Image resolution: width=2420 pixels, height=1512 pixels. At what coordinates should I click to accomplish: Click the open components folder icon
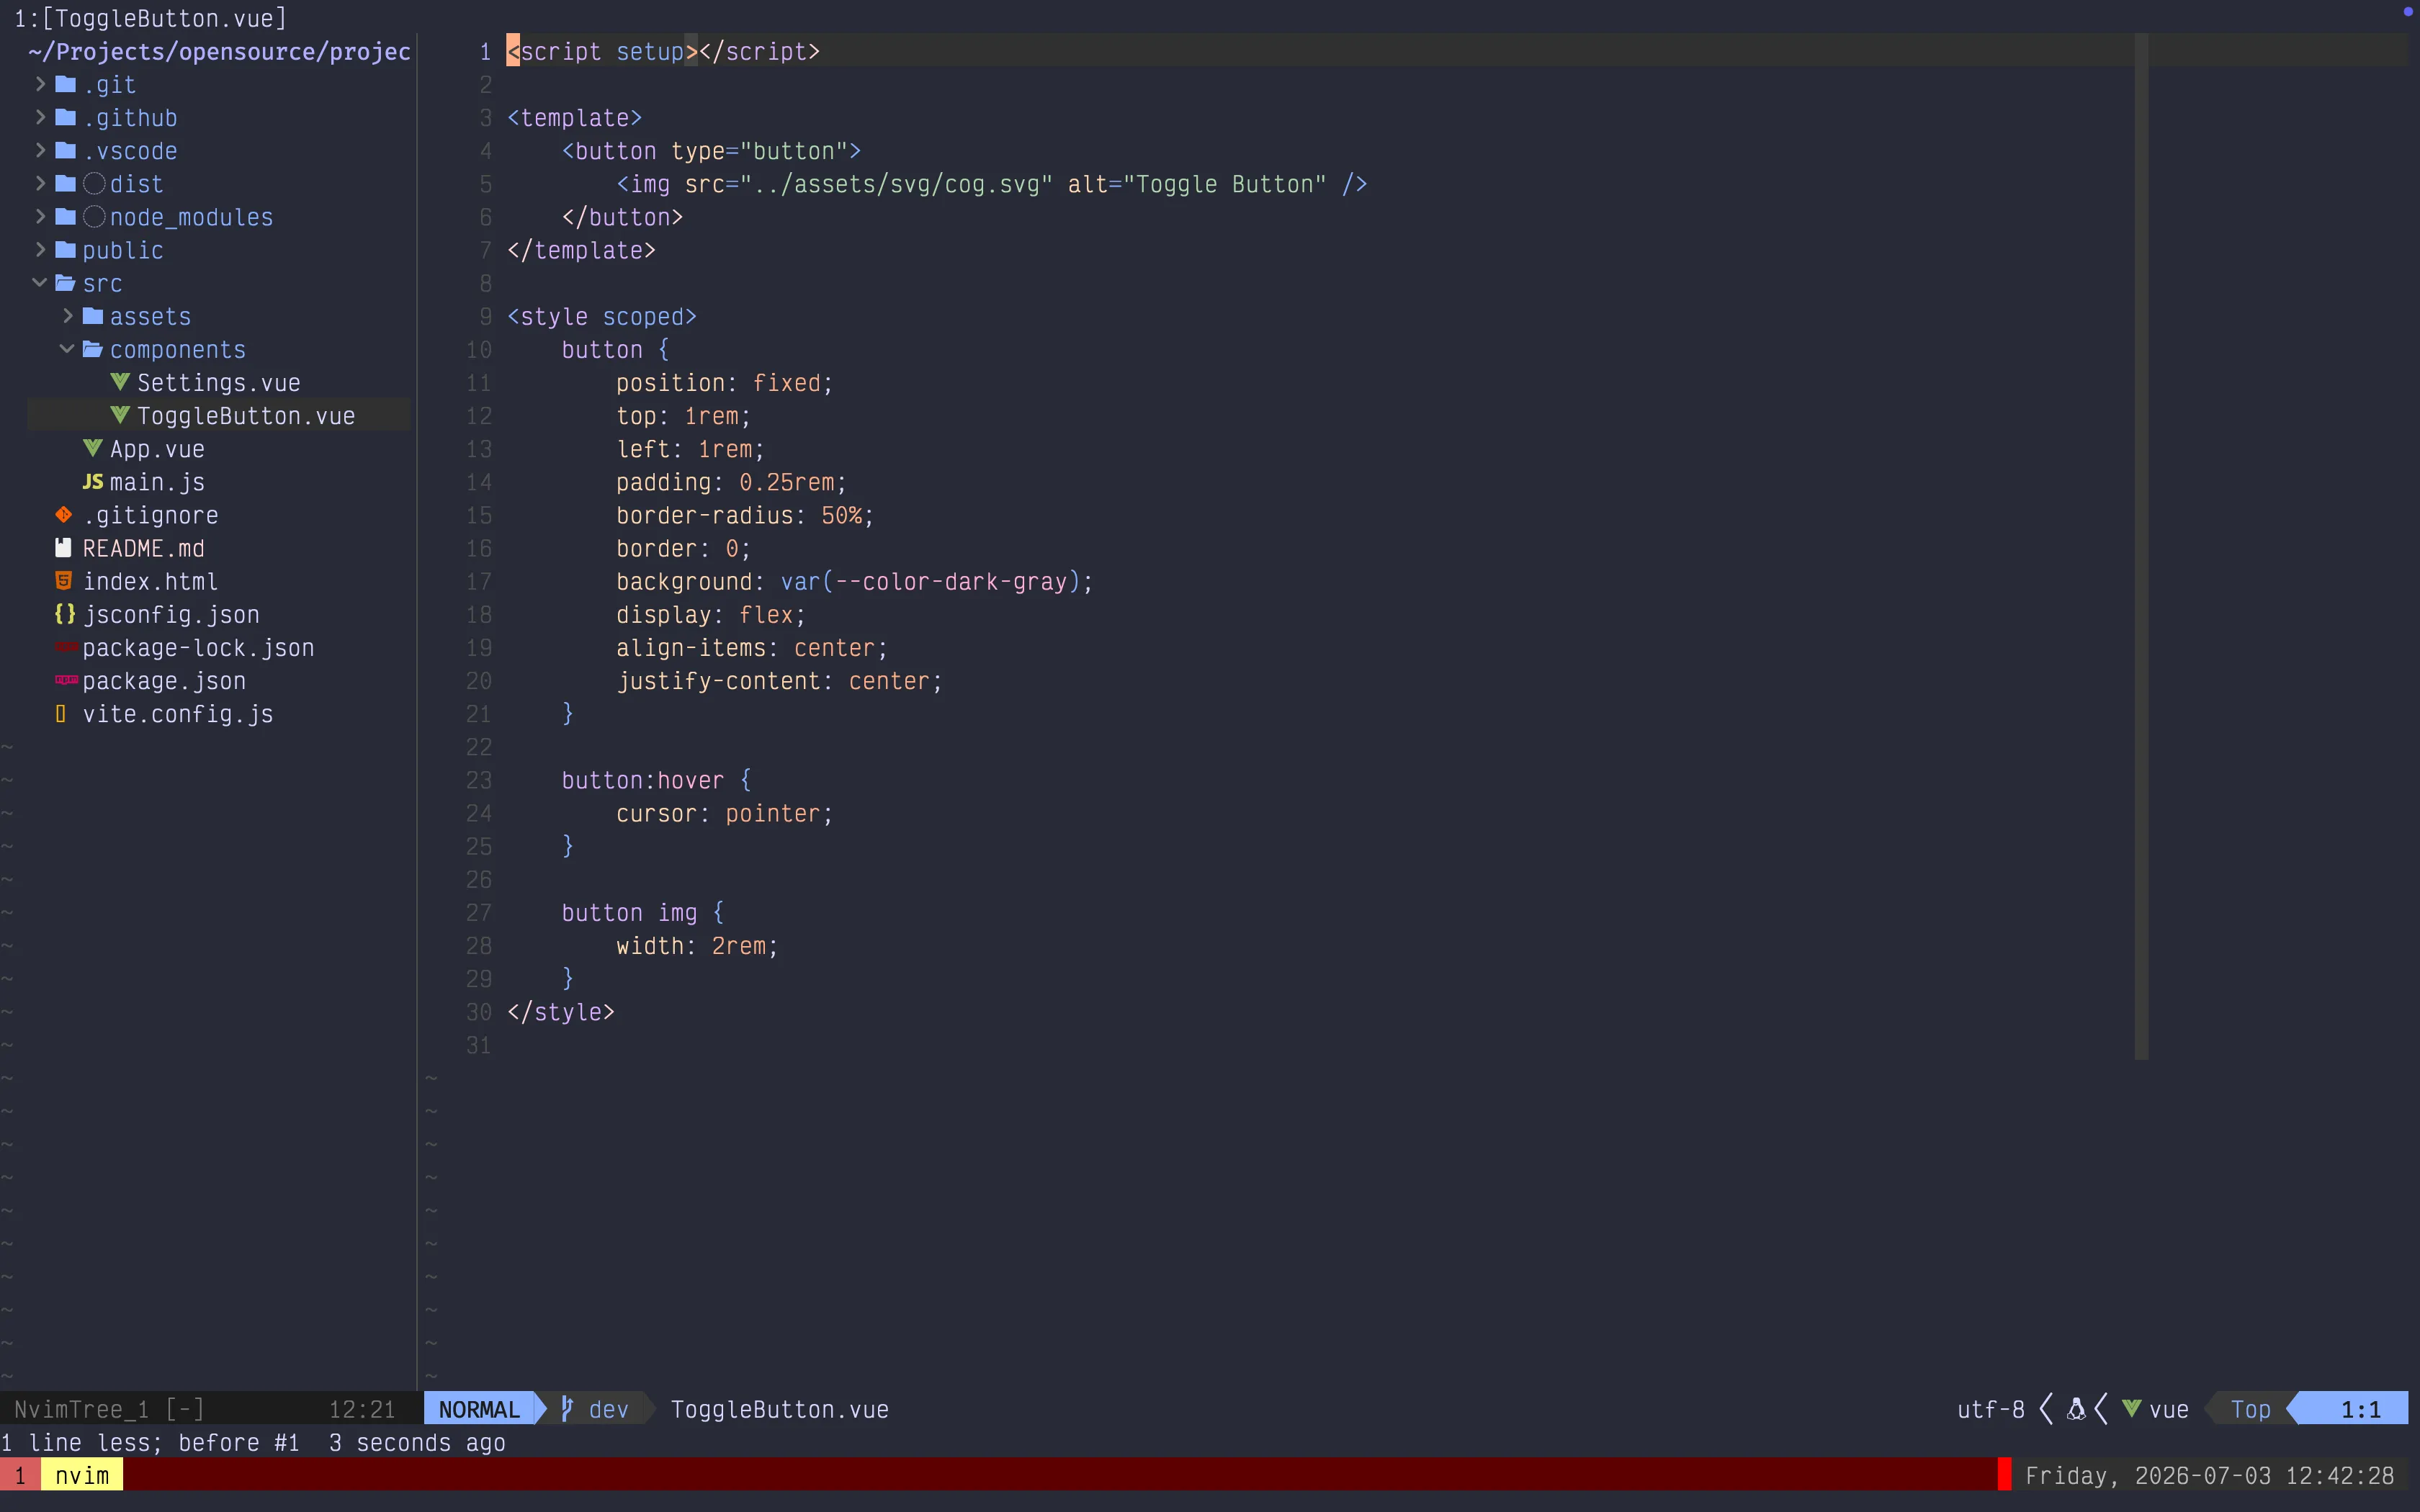[93, 349]
